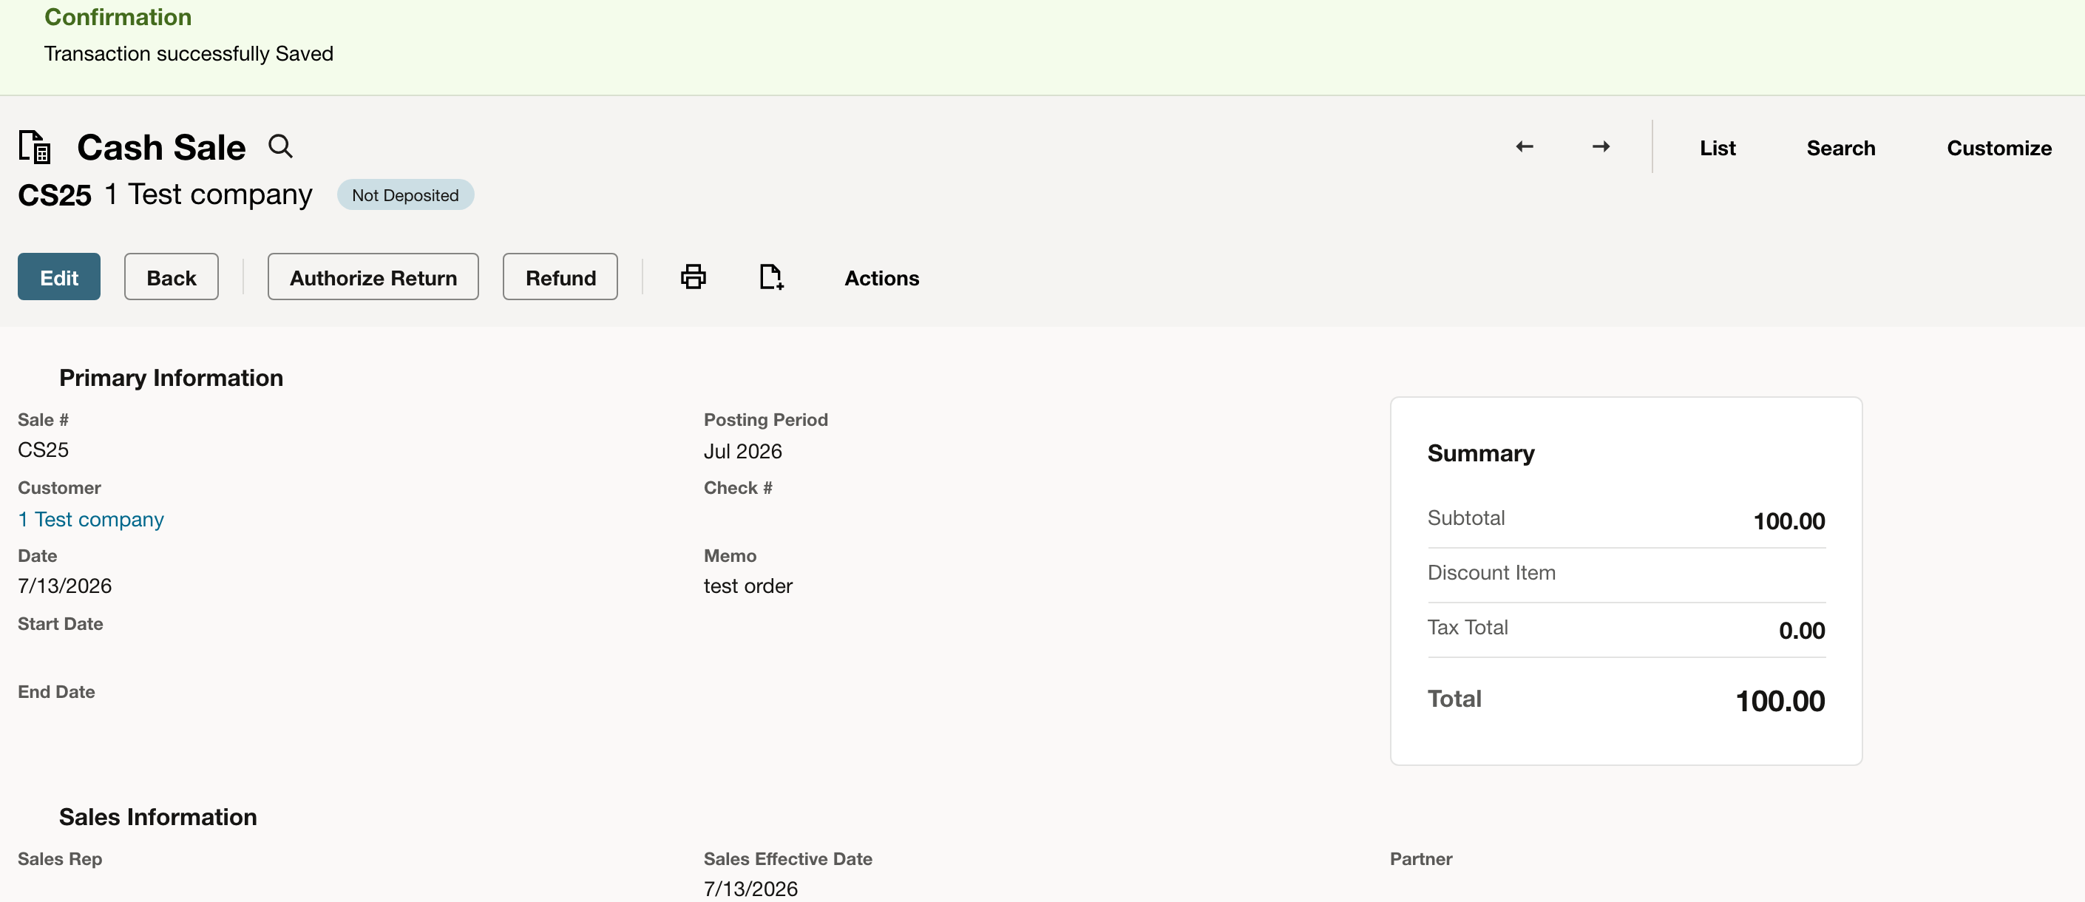Click the Cash Sale record type icon

(x=35, y=146)
